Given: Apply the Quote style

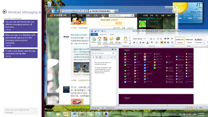Looking at the screenshot, I should (189, 41).
